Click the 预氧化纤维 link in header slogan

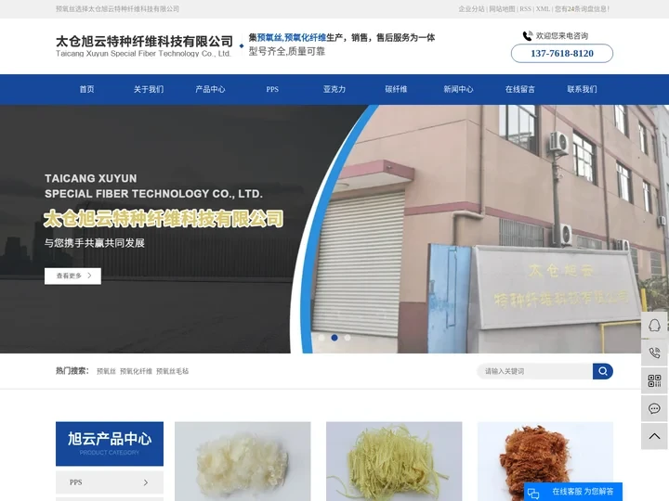305,37
